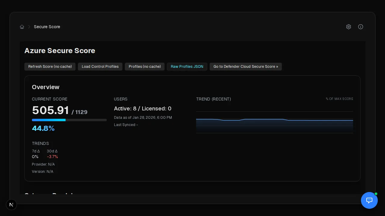Click the CURRENT SCORE label
Image resolution: width=385 pixels, height=216 pixels.
(x=50, y=99)
